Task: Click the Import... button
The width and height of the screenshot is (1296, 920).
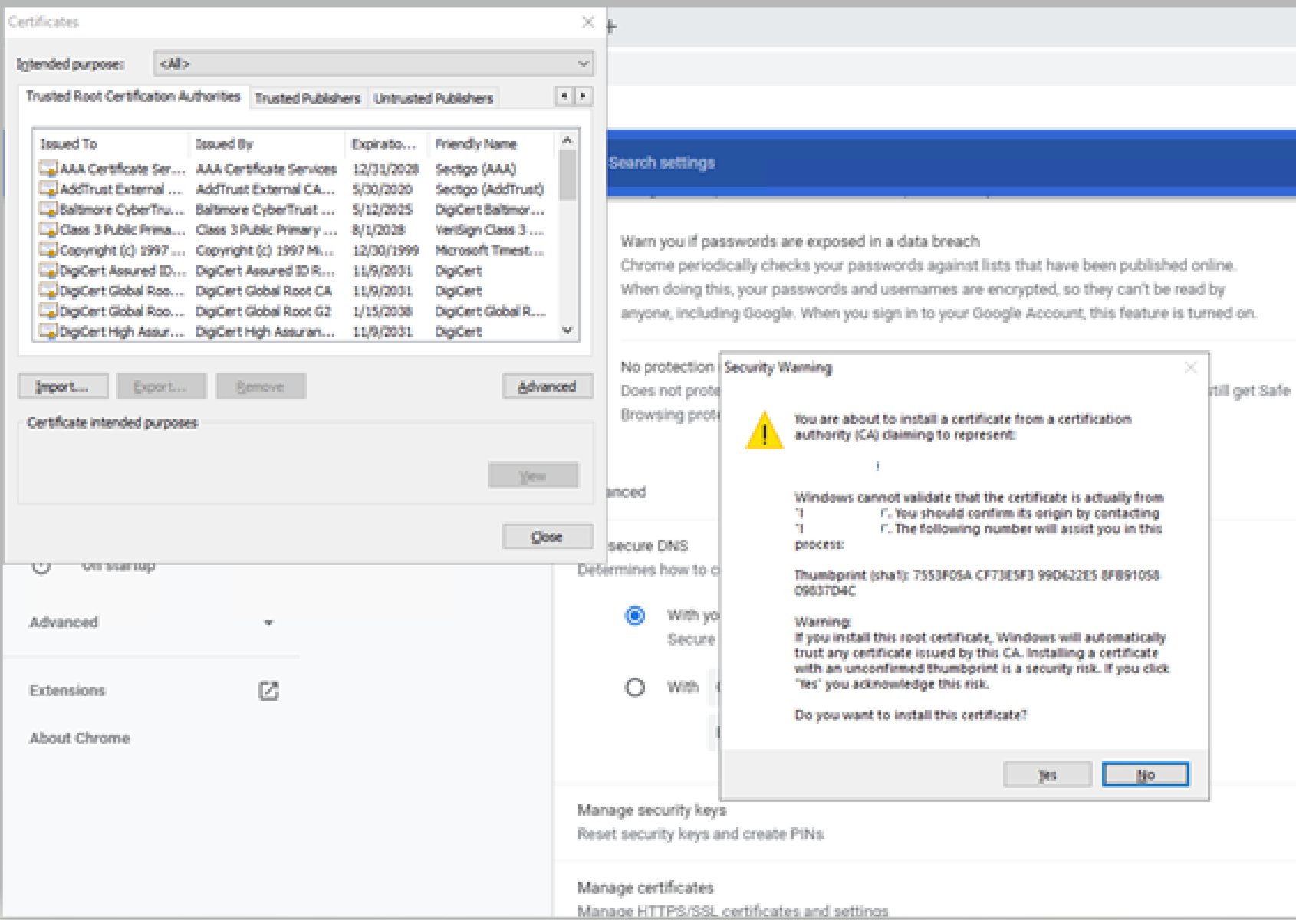Action: (63, 386)
